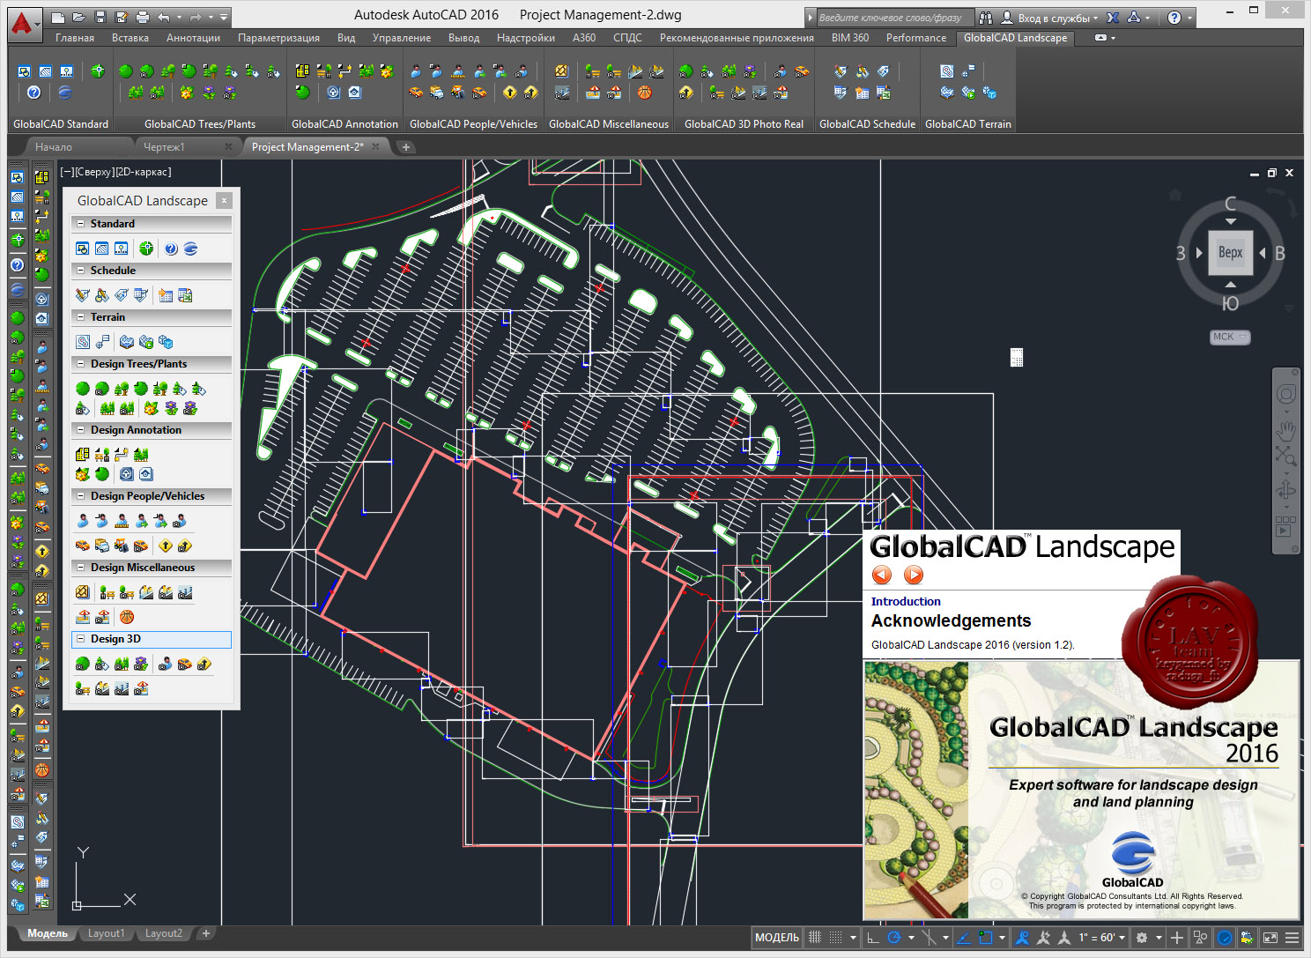Collapse the Schedule section in GlobalCAD palette
This screenshot has height=958, width=1311.
81,271
